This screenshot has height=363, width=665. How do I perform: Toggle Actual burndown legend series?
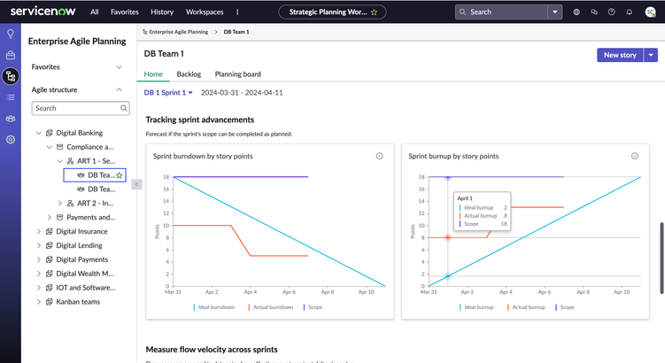[x=271, y=307]
